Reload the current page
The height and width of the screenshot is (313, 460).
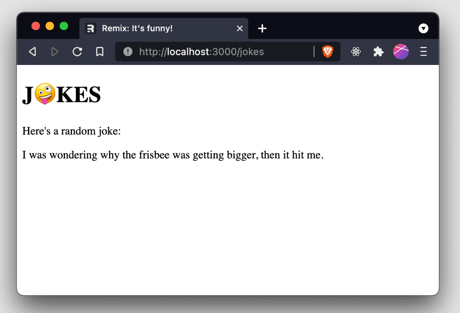point(77,51)
